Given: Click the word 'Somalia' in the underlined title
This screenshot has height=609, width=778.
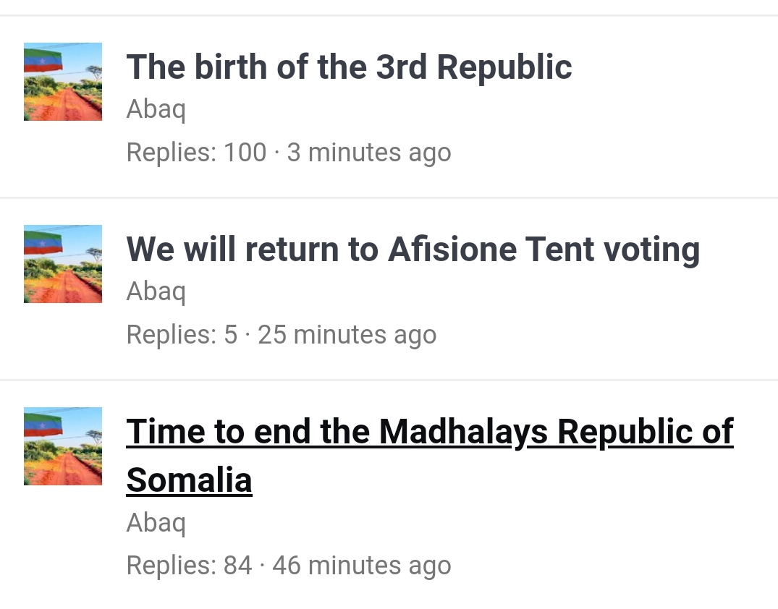Looking at the screenshot, I should click(x=189, y=480).
